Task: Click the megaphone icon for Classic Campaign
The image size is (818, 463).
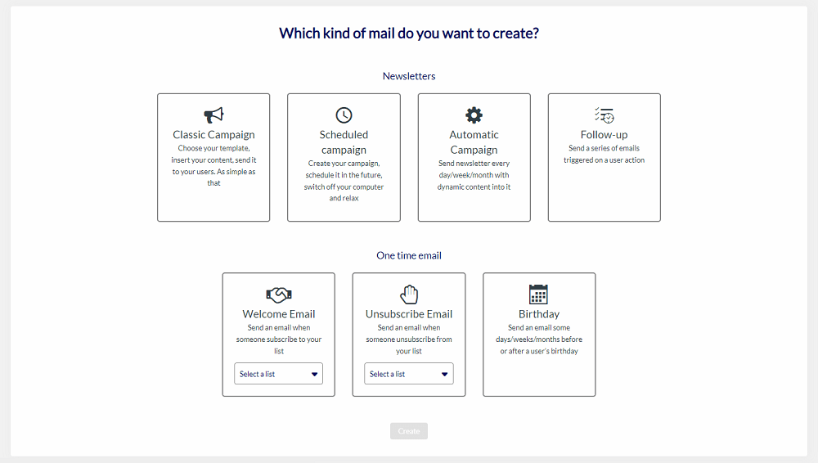Action: (213, 115)
